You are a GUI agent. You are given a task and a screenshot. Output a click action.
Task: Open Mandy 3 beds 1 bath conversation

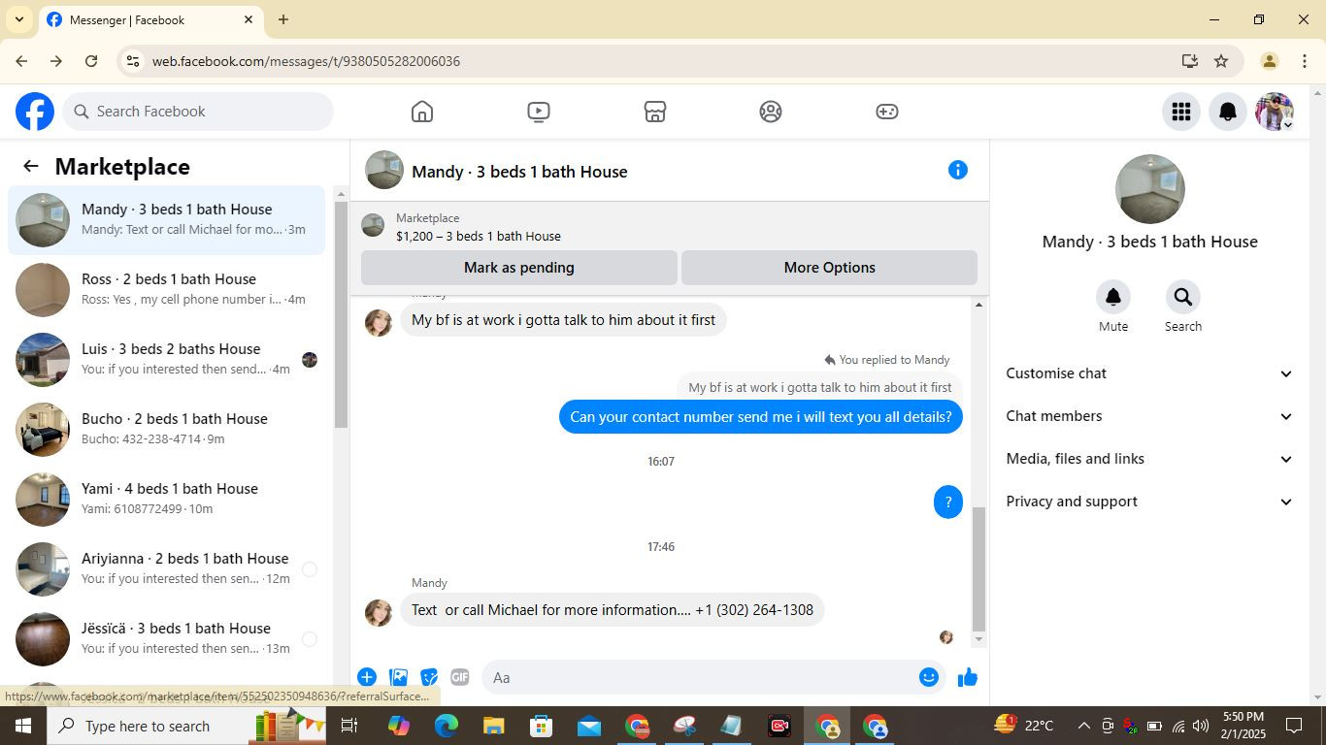tap(167, 220)
